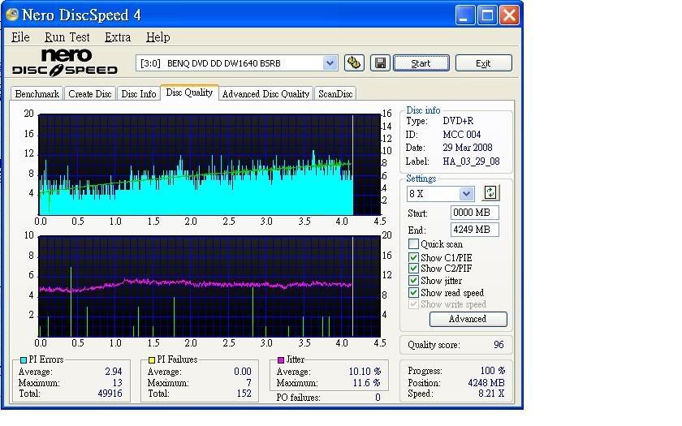Image resolution: width=682 pixels, height=426 pixels.
Task: Click the Advanced settings button
Action: [468, 319]
